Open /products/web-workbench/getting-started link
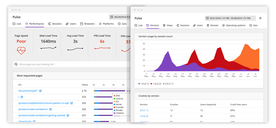The width and height of the screenshot is (276, 128). click(42, 115)
